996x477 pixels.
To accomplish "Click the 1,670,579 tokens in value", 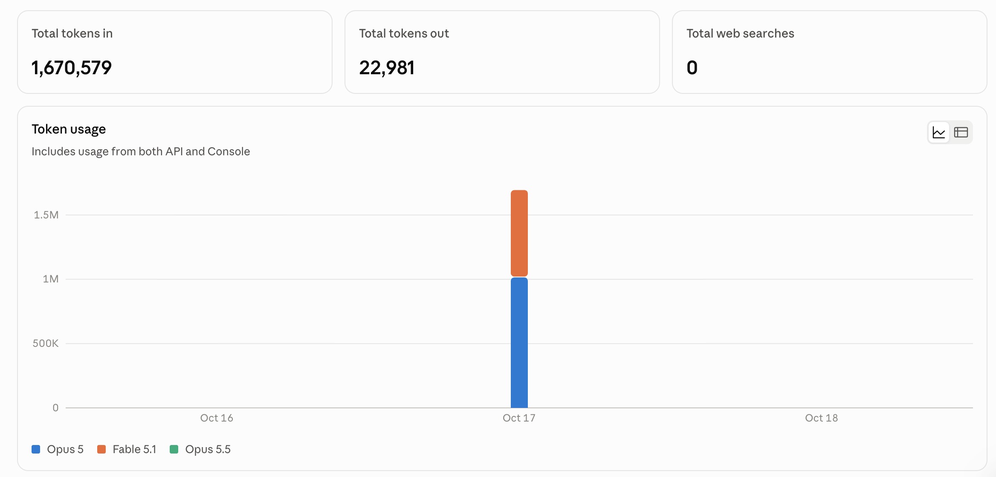I will pyautogui.click(x=72, y=68).
